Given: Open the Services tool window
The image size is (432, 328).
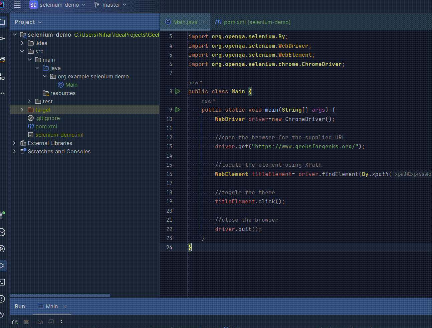Looking at the screenshot, I should coord(2,249).
